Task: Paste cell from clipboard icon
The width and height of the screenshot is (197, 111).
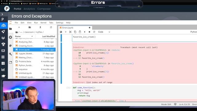Action: click(80, 32)
